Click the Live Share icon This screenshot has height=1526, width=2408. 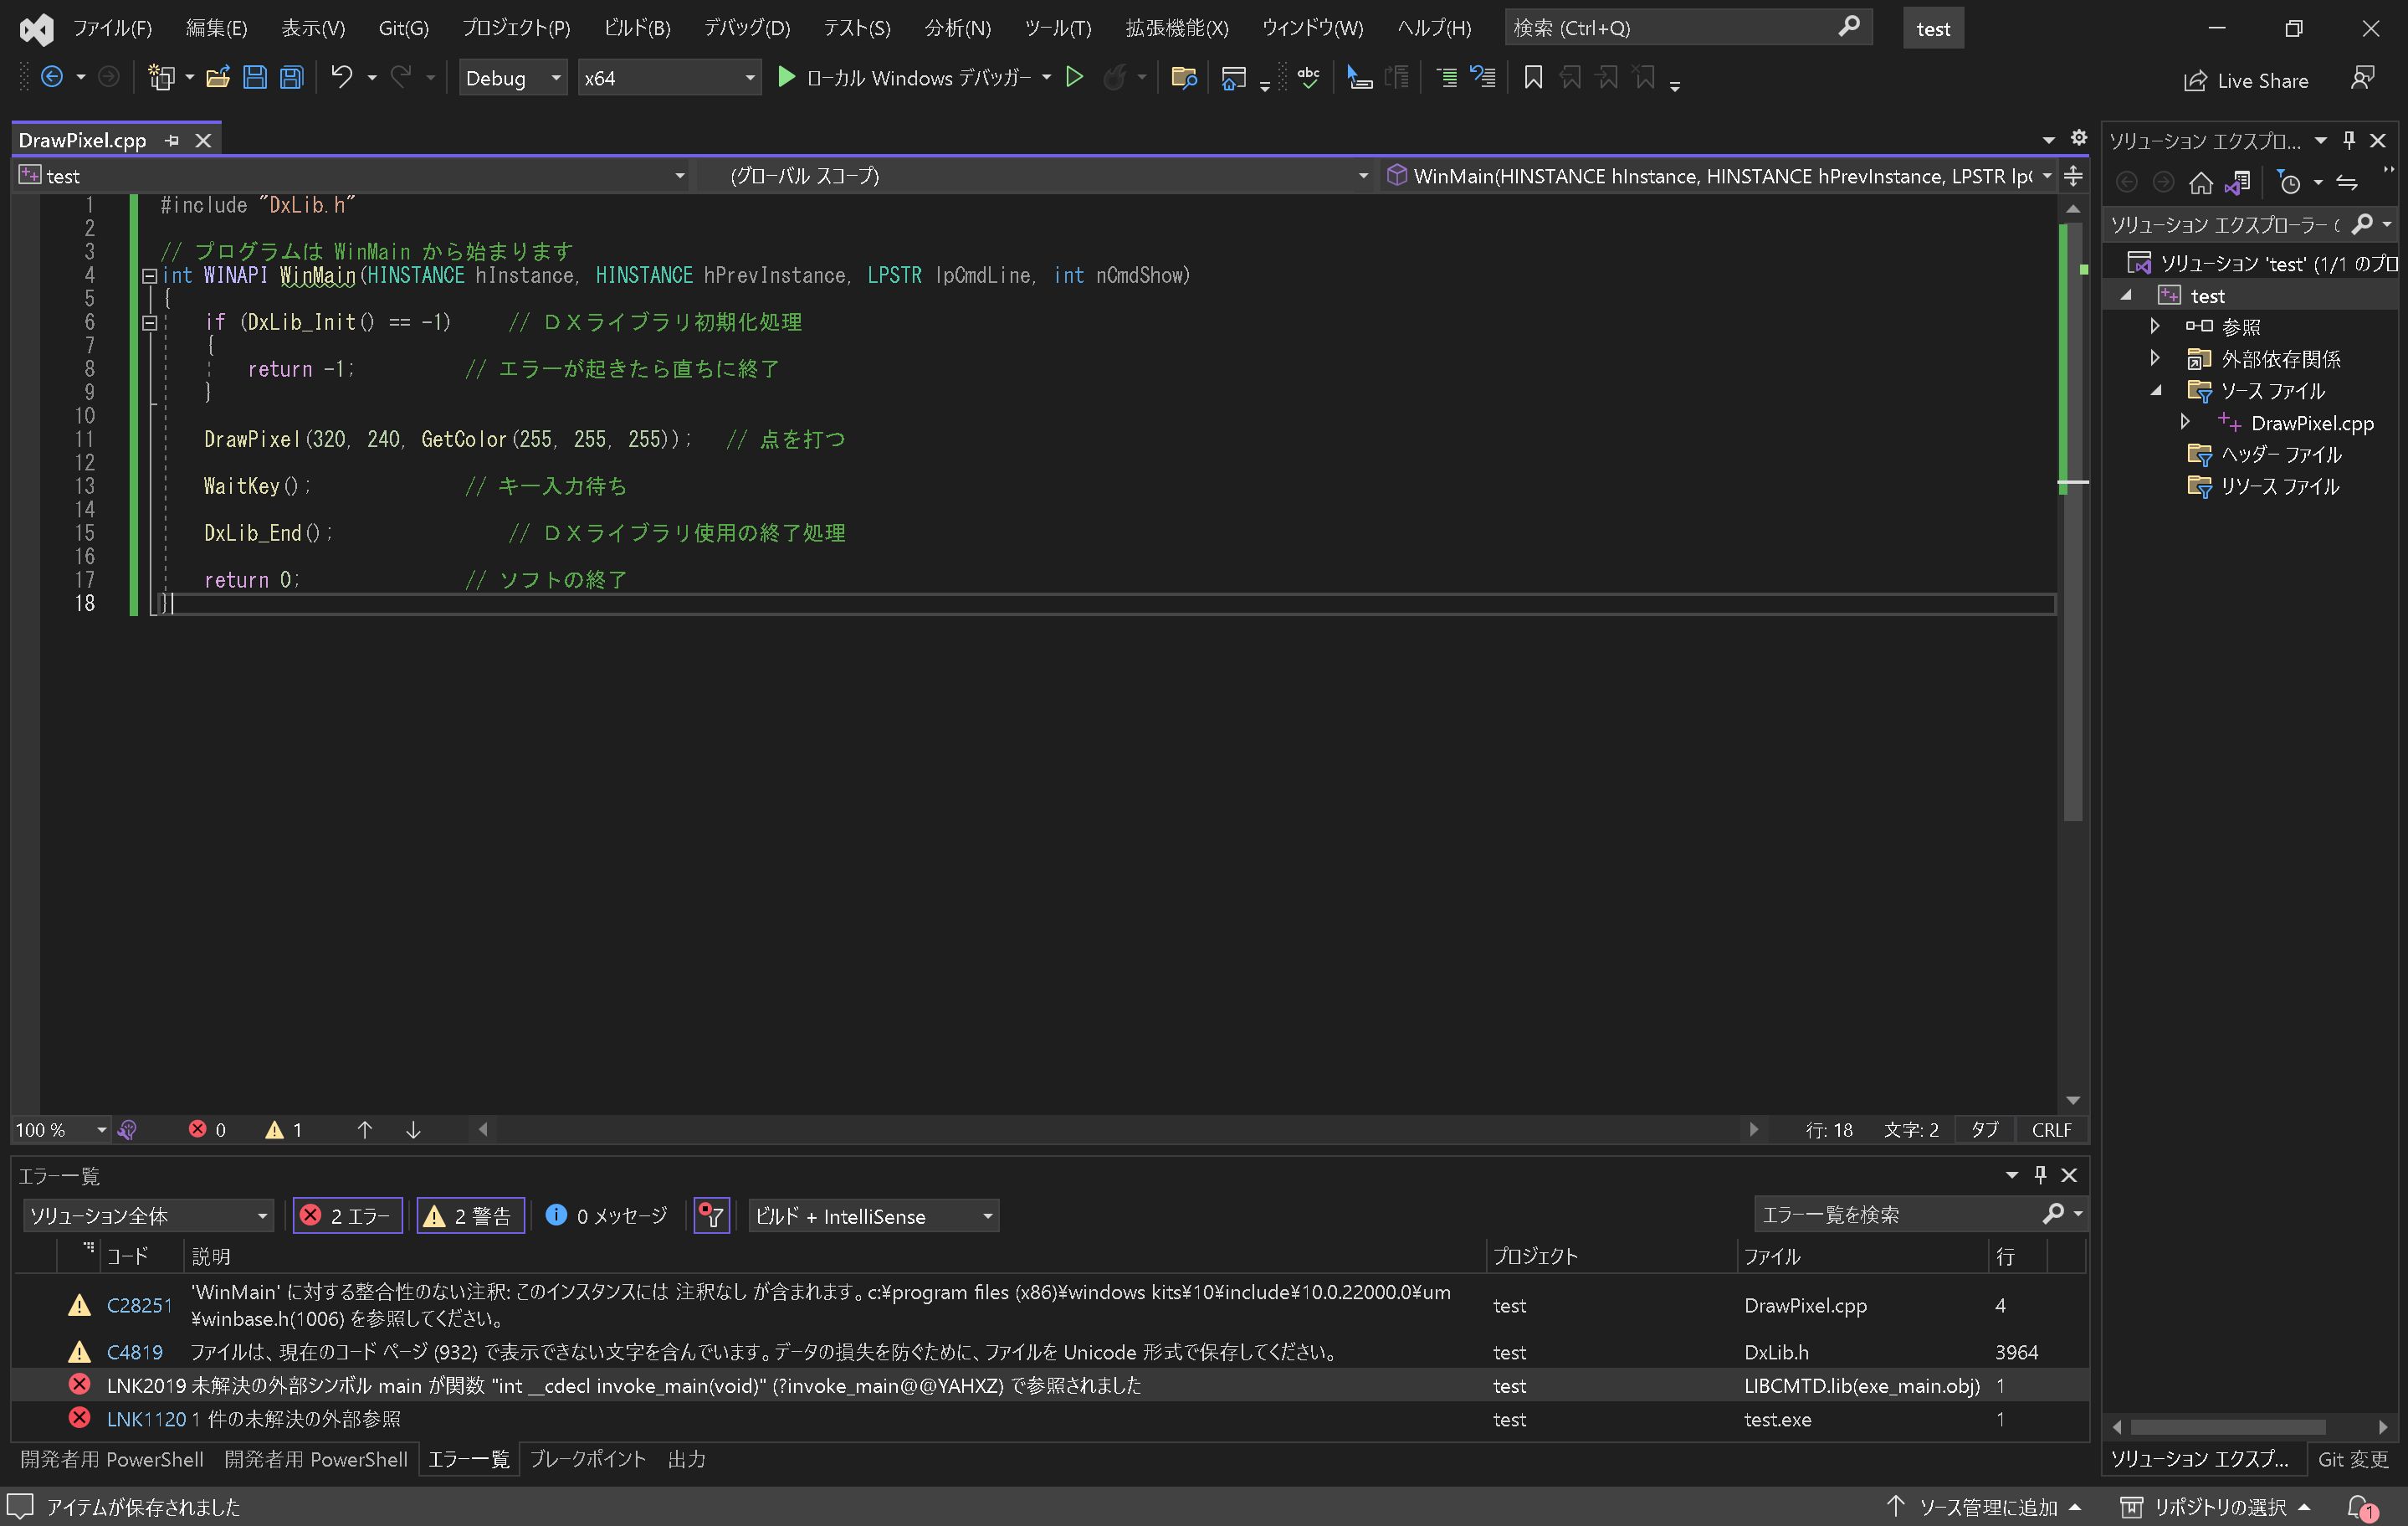[x=2194, y=77]
